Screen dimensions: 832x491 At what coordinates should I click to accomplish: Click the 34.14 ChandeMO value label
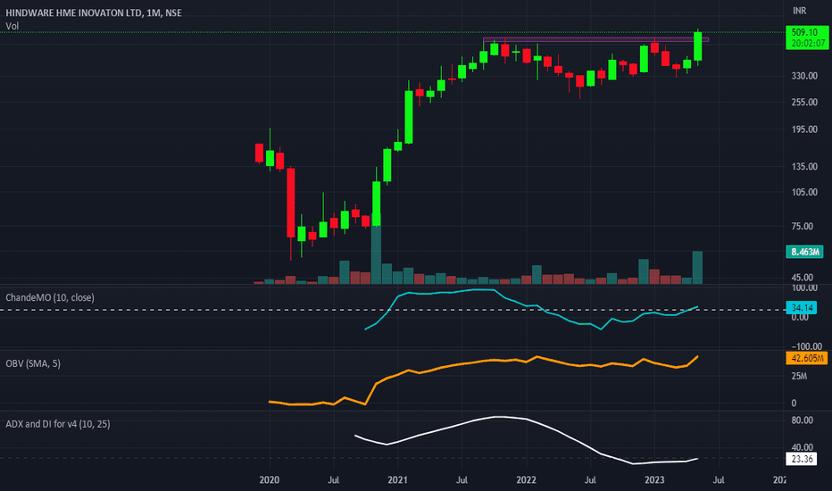pyautogui.click(x=802, y=308)
